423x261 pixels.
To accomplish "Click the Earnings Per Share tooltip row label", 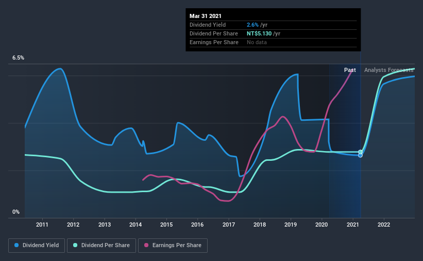I will 214,42.
